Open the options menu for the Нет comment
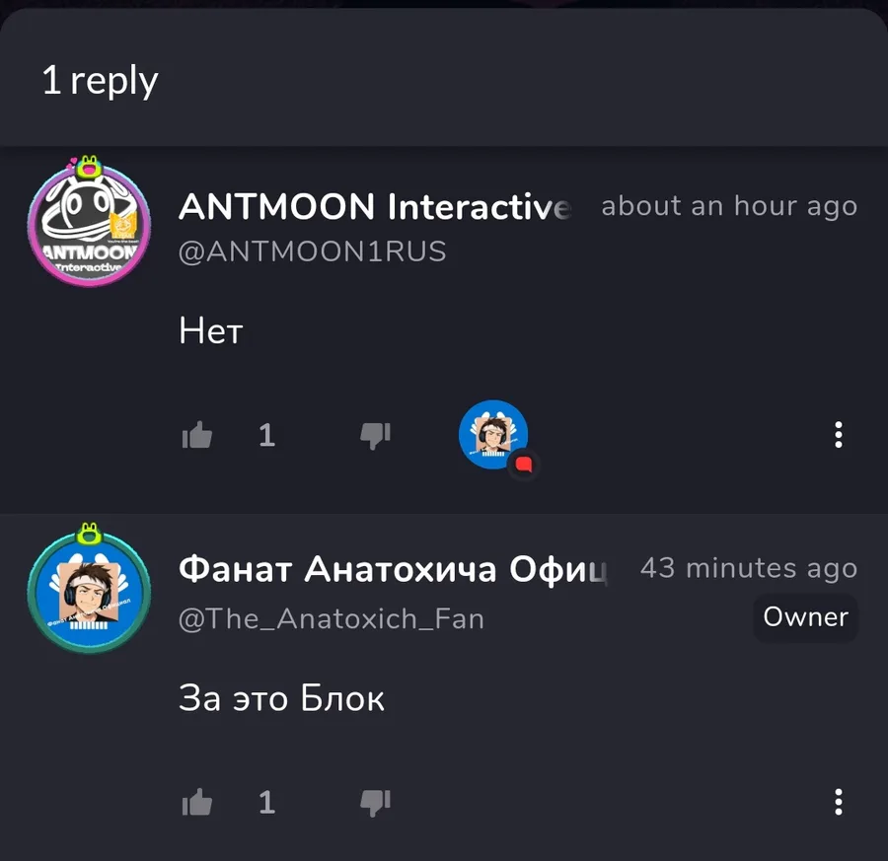Screen dimensions: 888x861 (838, 435)
